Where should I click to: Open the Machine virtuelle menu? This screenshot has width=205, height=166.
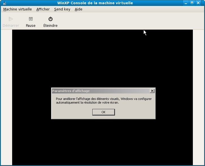tap(18, 9)
